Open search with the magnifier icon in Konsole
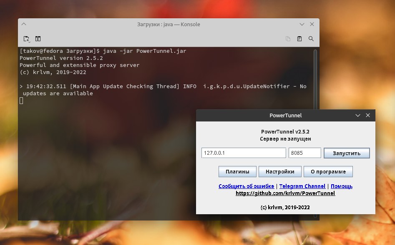The height and width of the screenshot is (245, 395). pyautogui.click(x=311, y=39)
